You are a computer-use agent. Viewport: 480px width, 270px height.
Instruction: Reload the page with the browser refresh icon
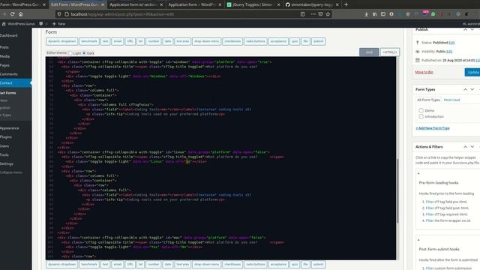(x=12, y=14)
